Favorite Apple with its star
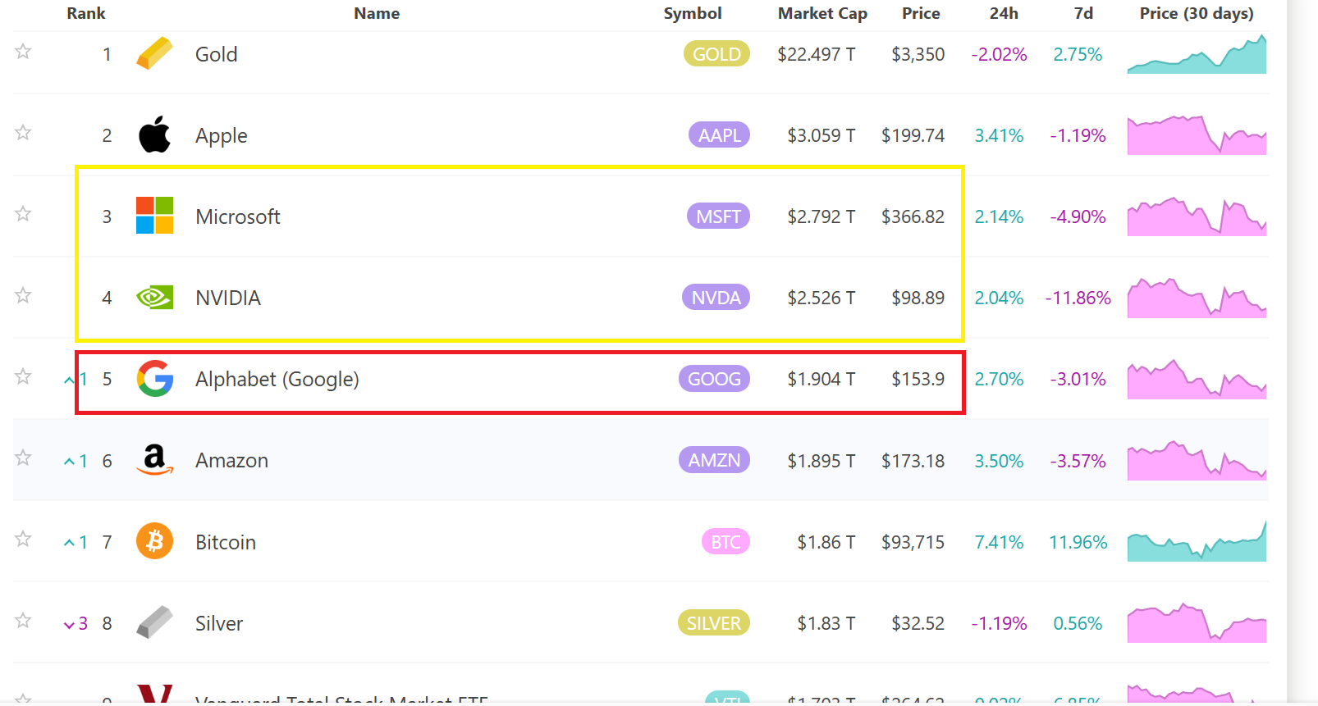 [23, 133]
